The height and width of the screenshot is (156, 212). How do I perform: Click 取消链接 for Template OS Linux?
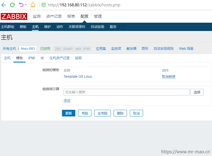point(169,77)
